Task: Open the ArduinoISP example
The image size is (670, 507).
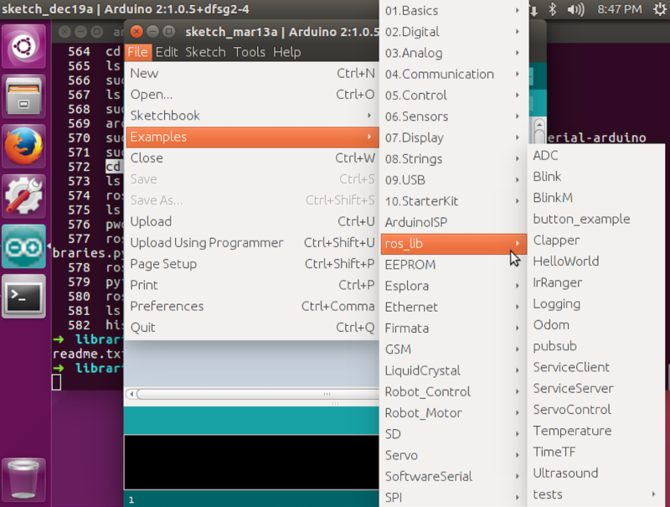Action: (453, 222)
